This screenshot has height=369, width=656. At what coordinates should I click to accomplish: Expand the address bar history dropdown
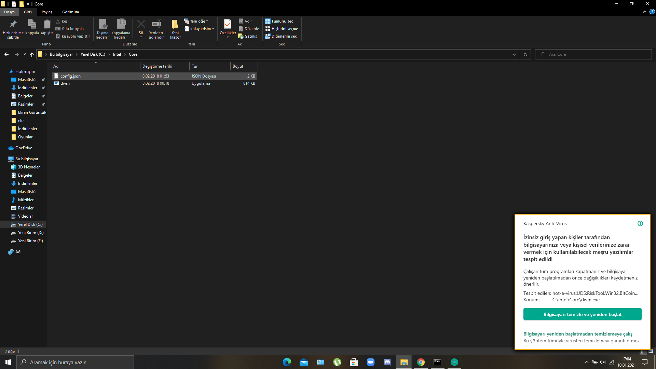click(514, 54)
